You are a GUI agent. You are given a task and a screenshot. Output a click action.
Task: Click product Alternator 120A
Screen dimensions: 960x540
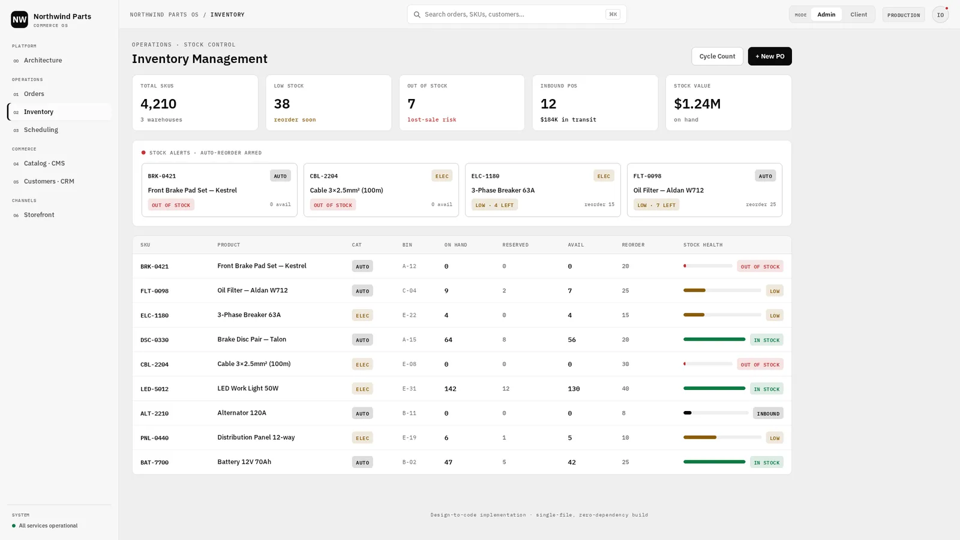pos(242,413)
